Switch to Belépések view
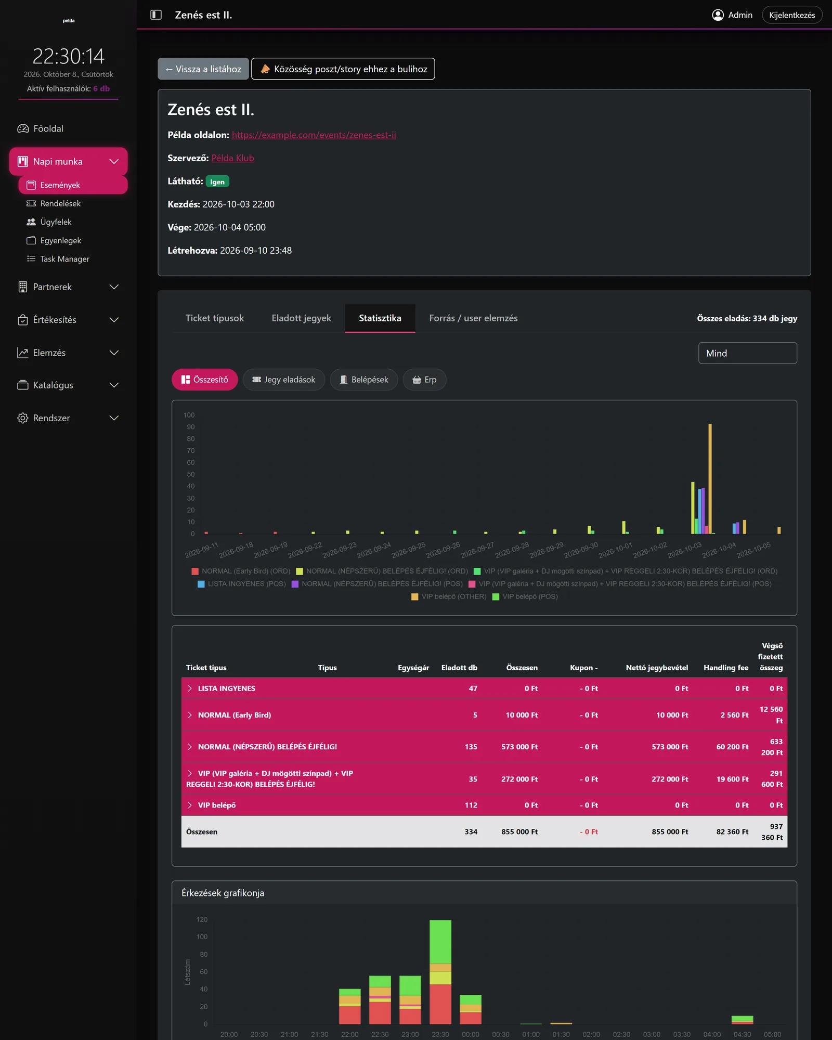The height and width of the screenshot is (1040, 832). pos(364,380)
